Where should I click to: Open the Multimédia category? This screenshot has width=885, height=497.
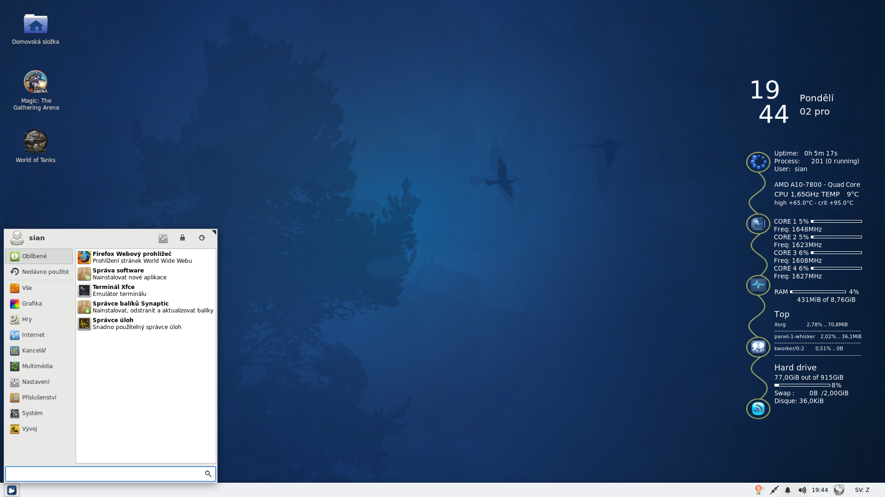tap(37, 366)
